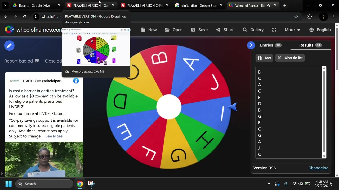Switch to the Entries tab
Screen dimensions: 339x190
pos(270,45)
